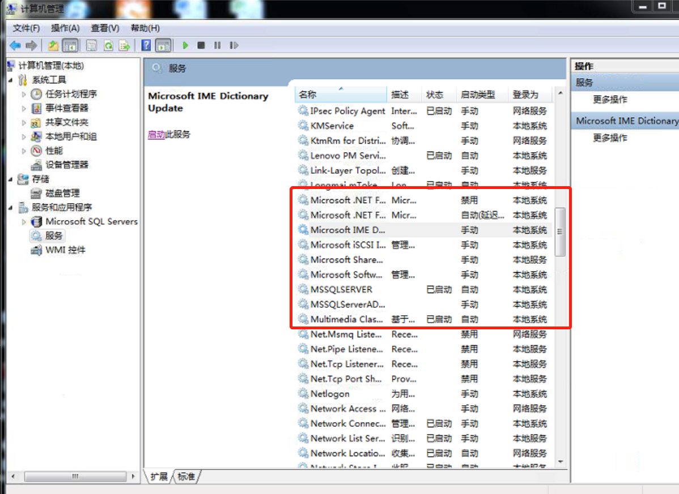Image resolution: width=679 pixels, height=494 pixels.
Task: Click the gear icon beside KMService
Action: tap(303, 125)
